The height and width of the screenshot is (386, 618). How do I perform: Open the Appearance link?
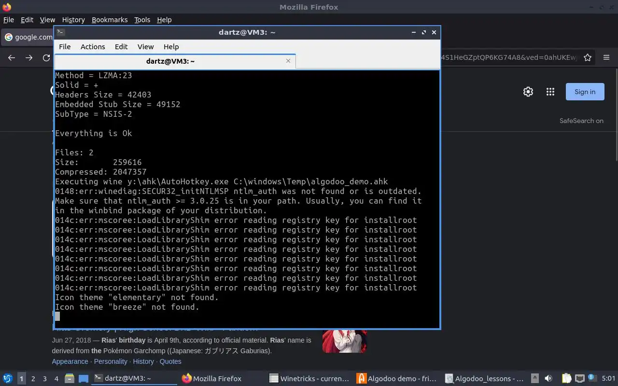pyautogui.click(x=70, y=361)
